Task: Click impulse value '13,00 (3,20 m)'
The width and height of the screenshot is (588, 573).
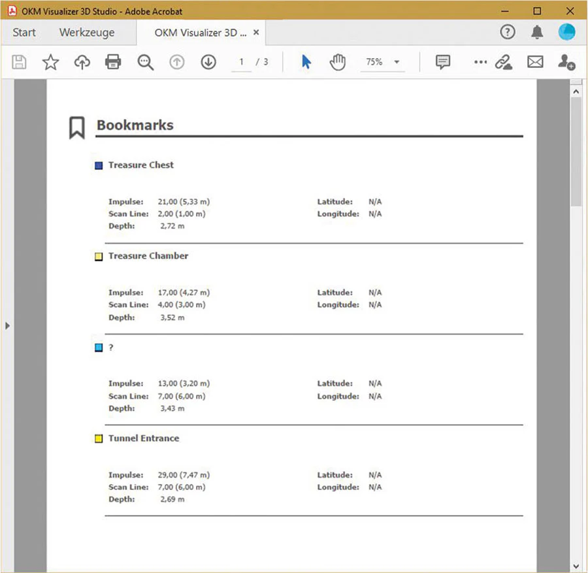Action: point(184,384)
